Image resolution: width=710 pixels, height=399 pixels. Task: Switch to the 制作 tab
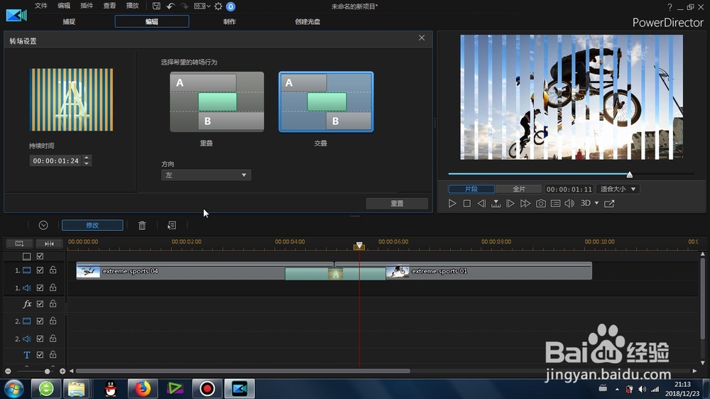click(229, 21)
